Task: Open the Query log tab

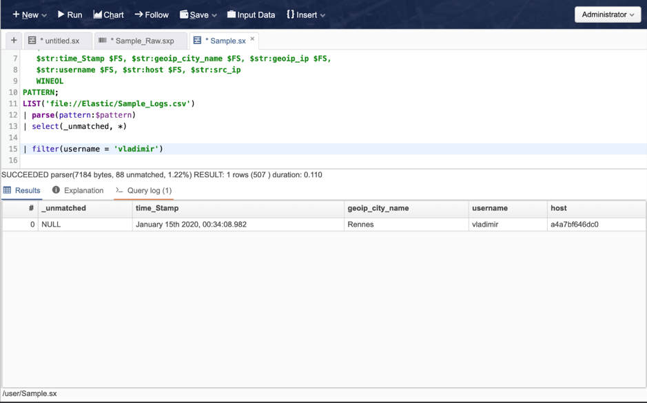Action: (x=144, y=191)
